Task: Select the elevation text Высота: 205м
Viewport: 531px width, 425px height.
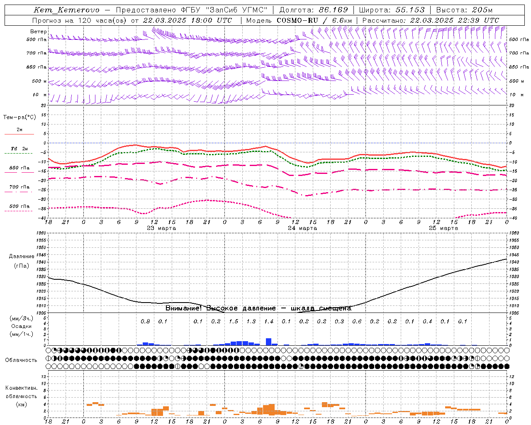Action: [x=464, y=10]
